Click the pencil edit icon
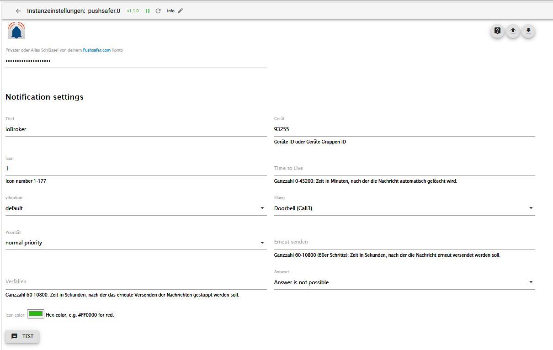 point(181,11)
